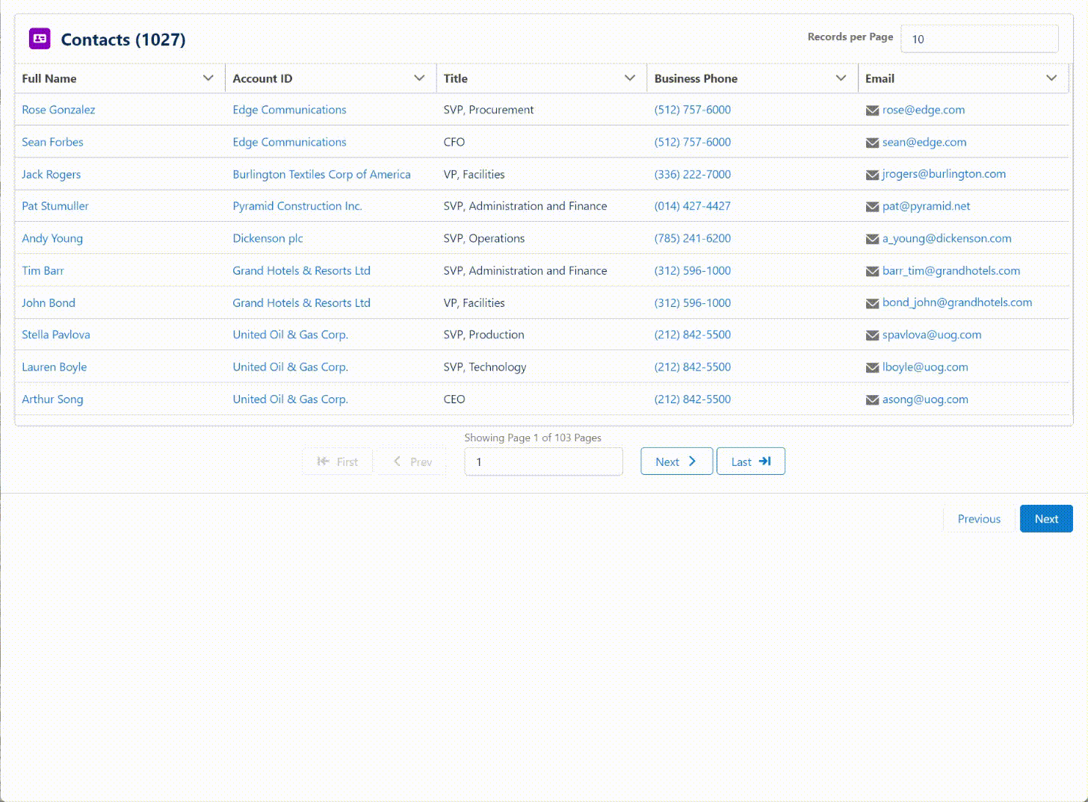This screenshot has width=1088, height=802.
Task: Click the envelope icon beside jrogers@burlington.com
Action: pyautogui.click(x=871, y=175)
